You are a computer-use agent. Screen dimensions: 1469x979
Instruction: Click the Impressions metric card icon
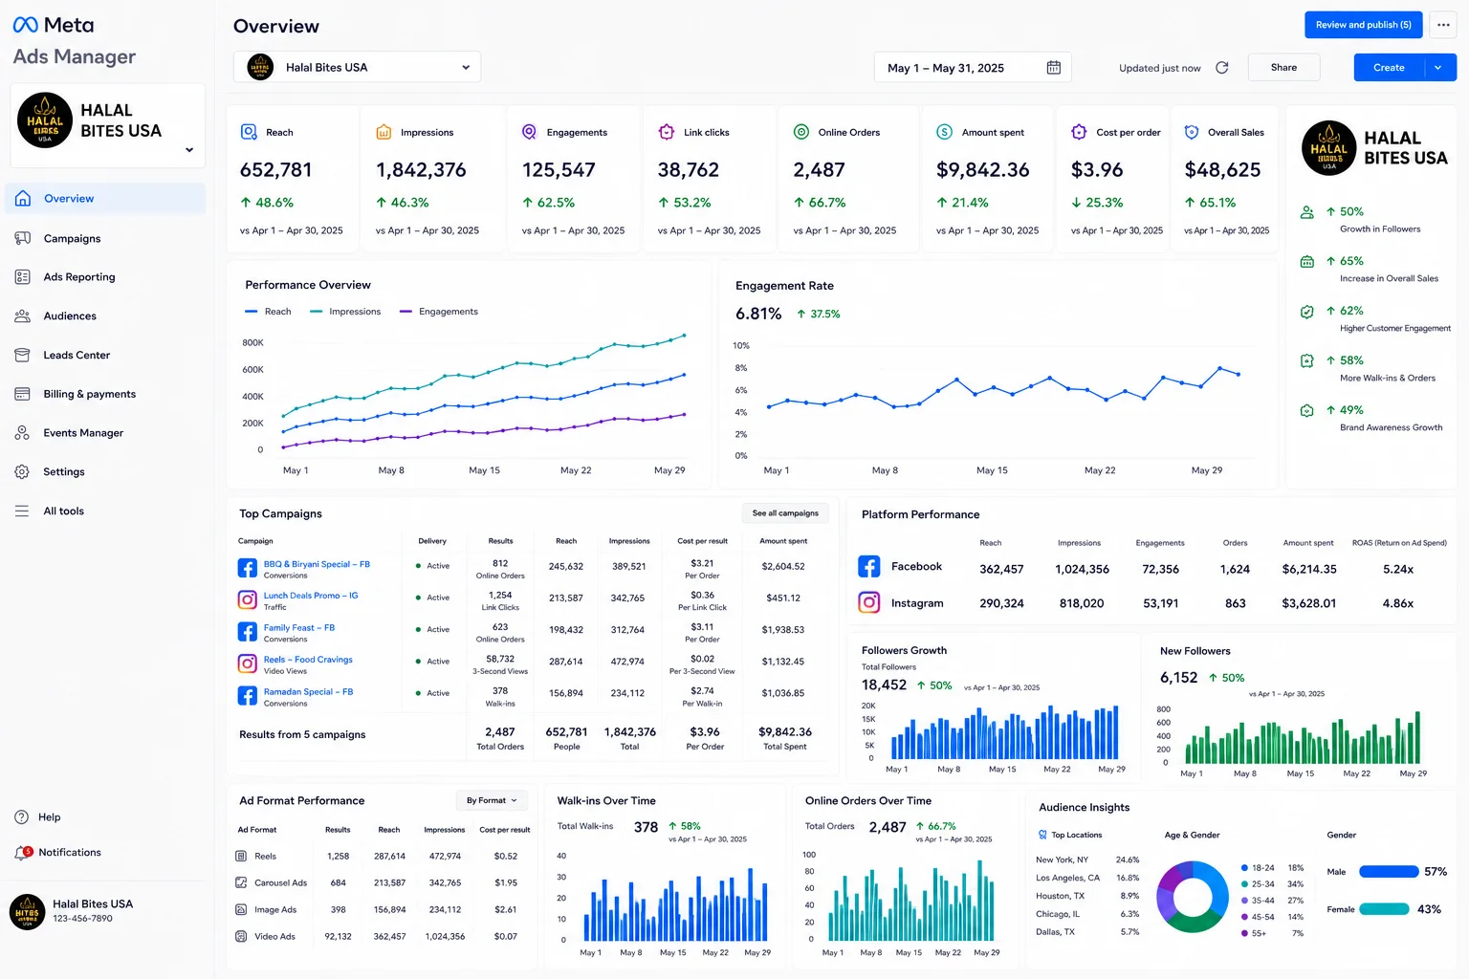pyautogui.click(x=384, y=132)
